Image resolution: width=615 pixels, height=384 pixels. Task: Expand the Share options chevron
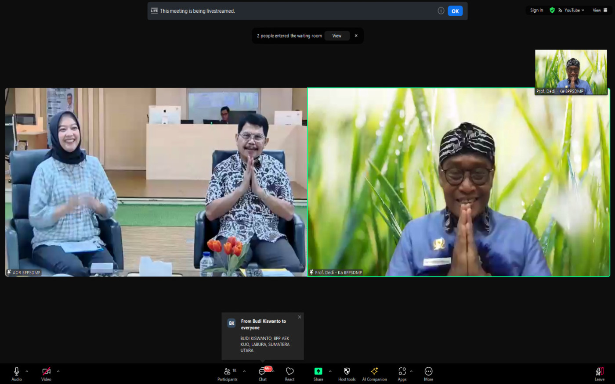(x=330, y=371)
